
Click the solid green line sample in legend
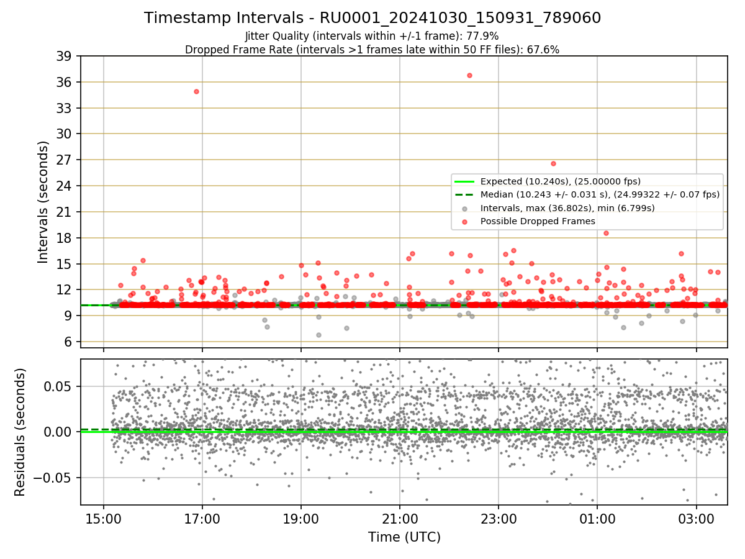click(x=464, y=181)
